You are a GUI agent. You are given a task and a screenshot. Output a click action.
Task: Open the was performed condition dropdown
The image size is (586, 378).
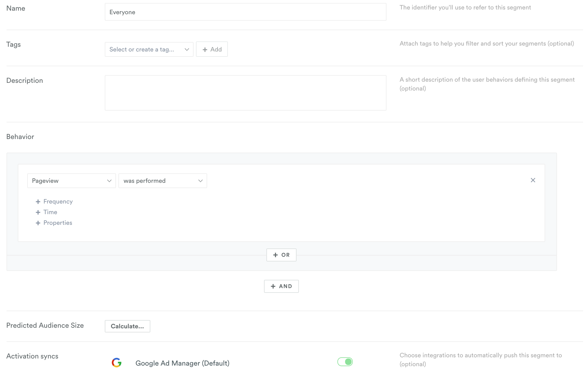pyautogui.click(x=163, y=181)
